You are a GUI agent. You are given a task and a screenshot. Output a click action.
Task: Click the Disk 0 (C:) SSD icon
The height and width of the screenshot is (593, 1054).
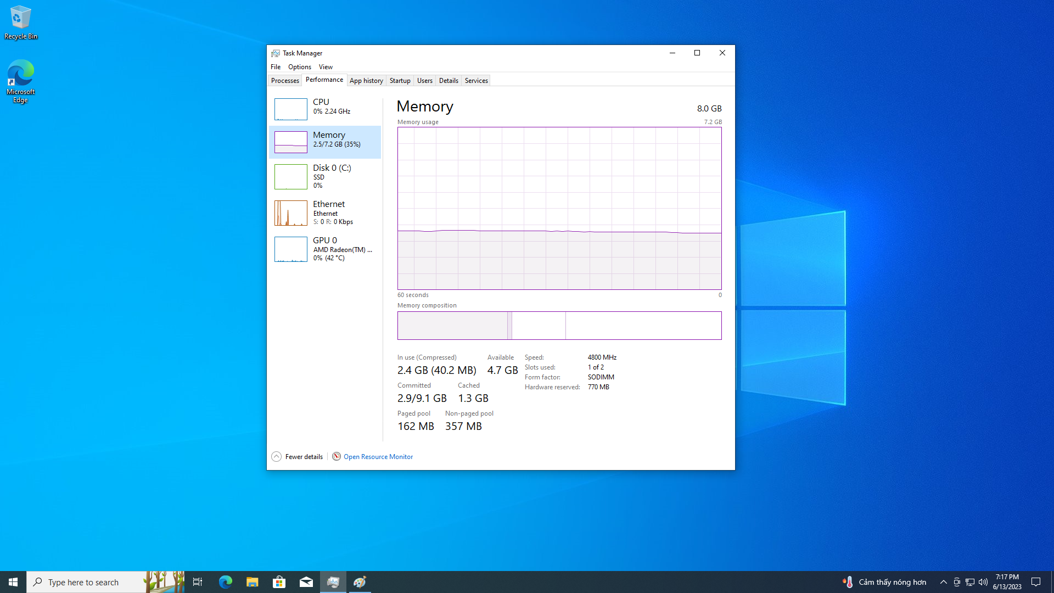[290, 176]
